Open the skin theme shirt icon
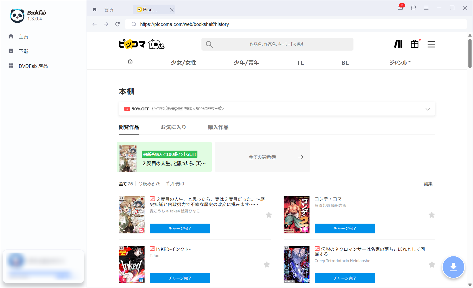473x288 pixels. pos(413,8)
